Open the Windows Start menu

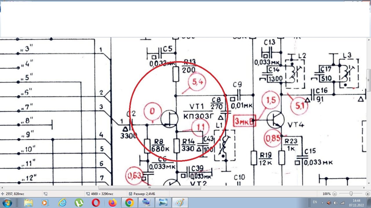[7, 203]
